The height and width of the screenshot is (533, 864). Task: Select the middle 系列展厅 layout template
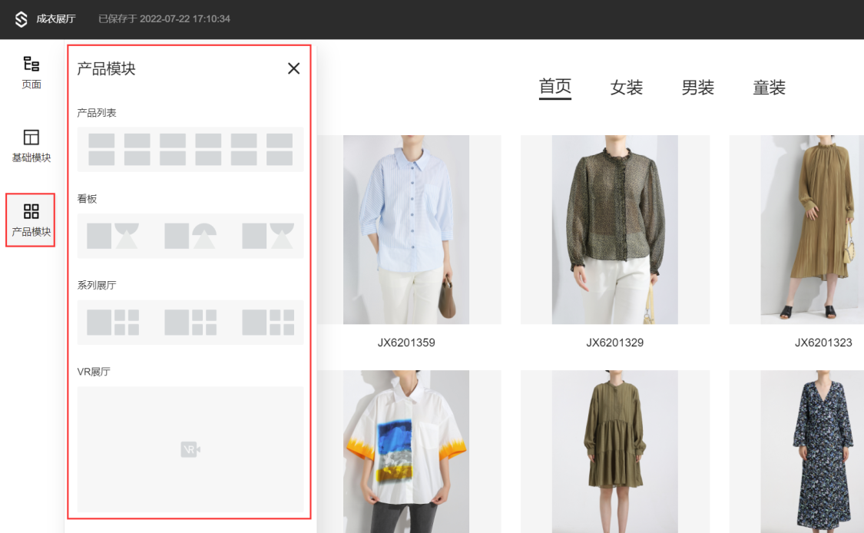coord(190,323)
